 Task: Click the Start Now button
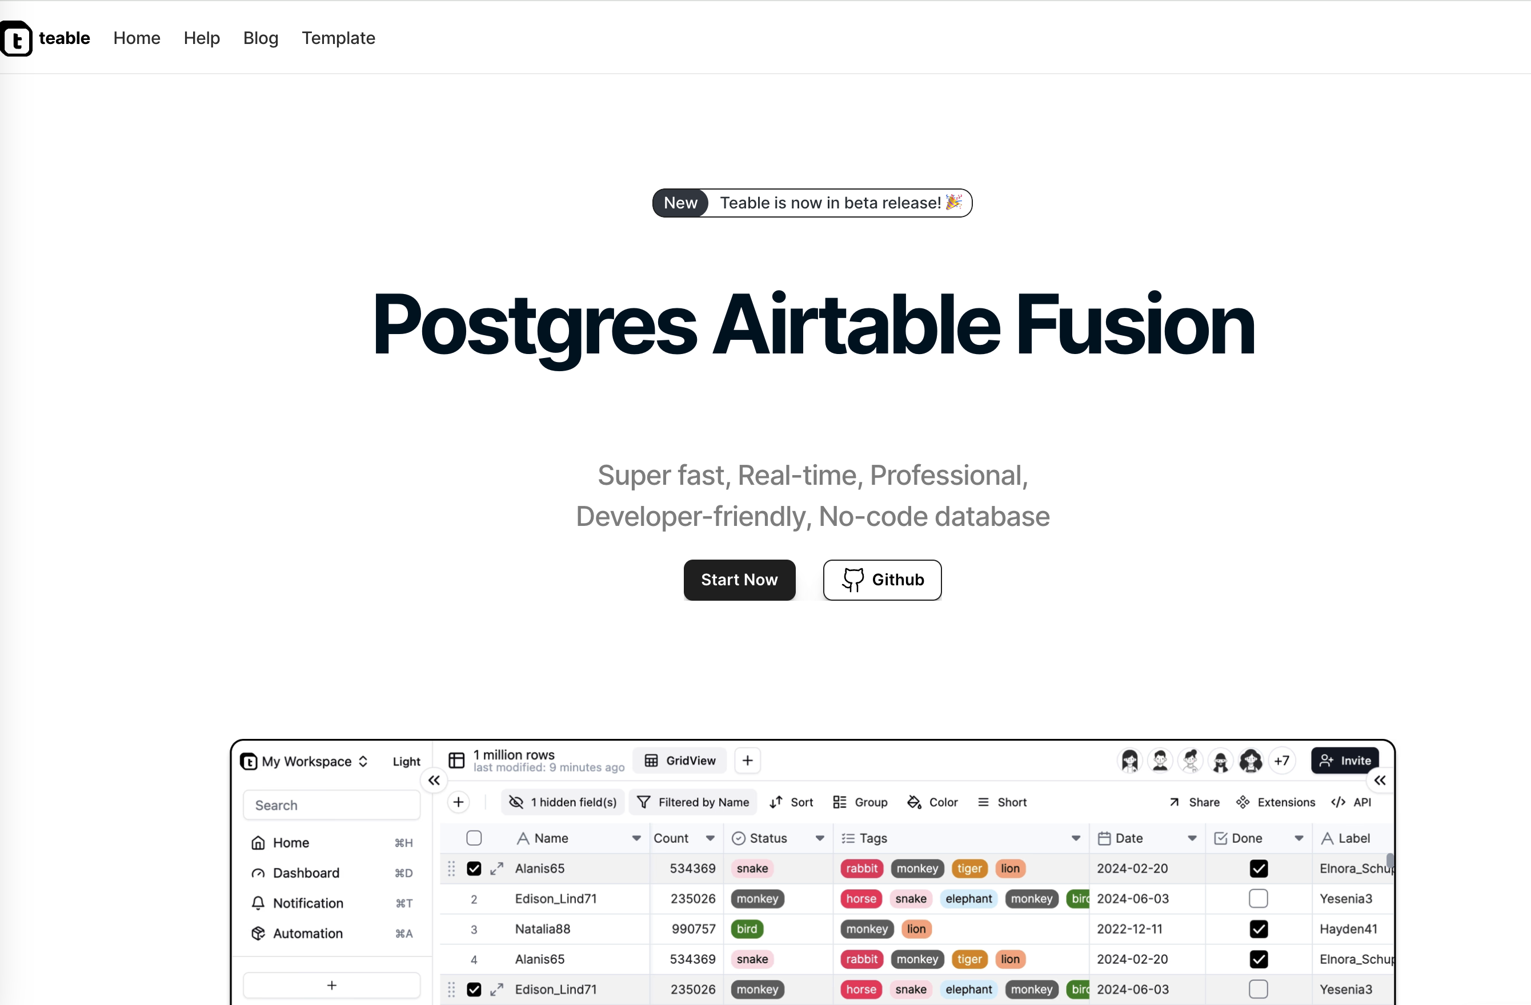[739, 580]
